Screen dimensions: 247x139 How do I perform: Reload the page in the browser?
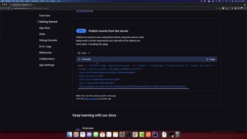8,8
